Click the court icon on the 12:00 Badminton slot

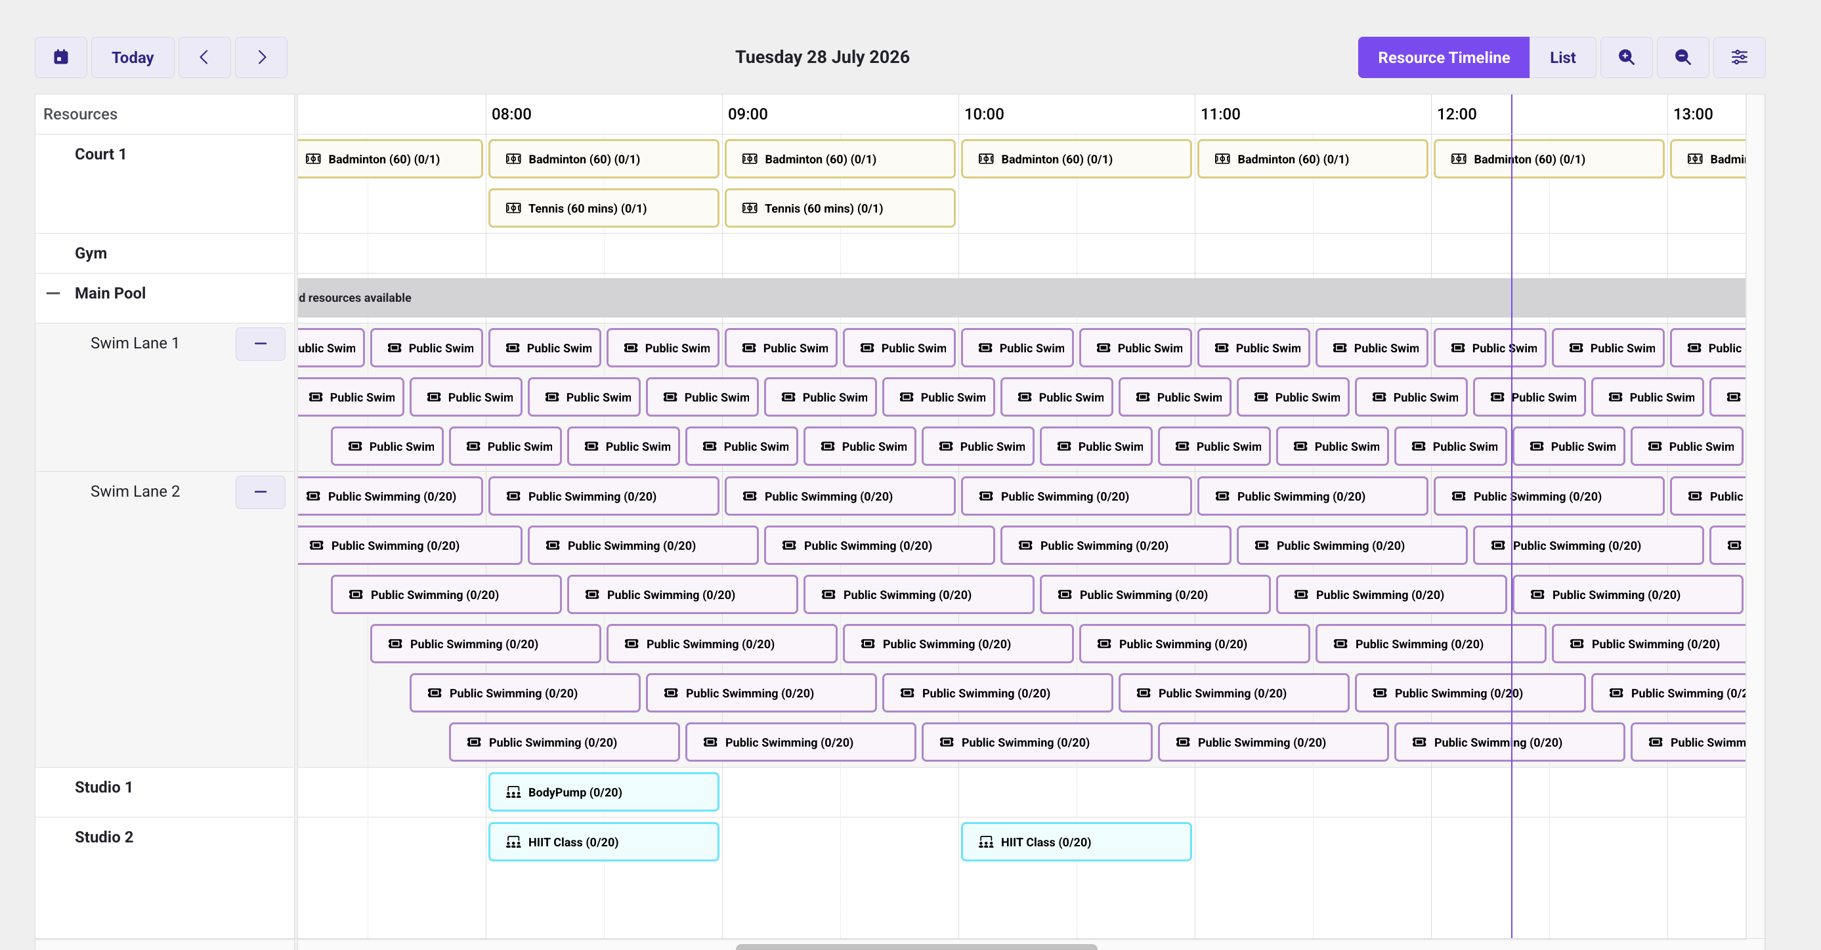click(x=1459, y=159)
